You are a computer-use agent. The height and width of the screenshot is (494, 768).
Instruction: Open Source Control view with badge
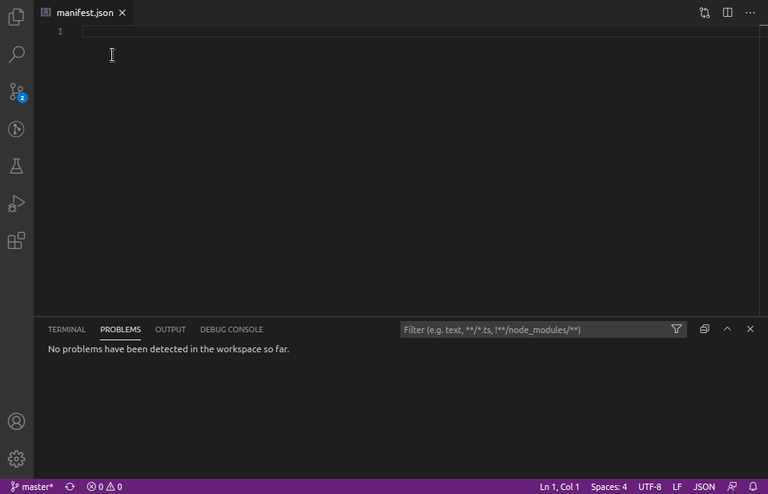point(16,92)
